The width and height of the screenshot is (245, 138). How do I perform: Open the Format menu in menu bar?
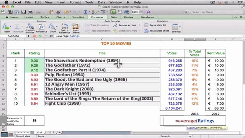coord(75,2)
